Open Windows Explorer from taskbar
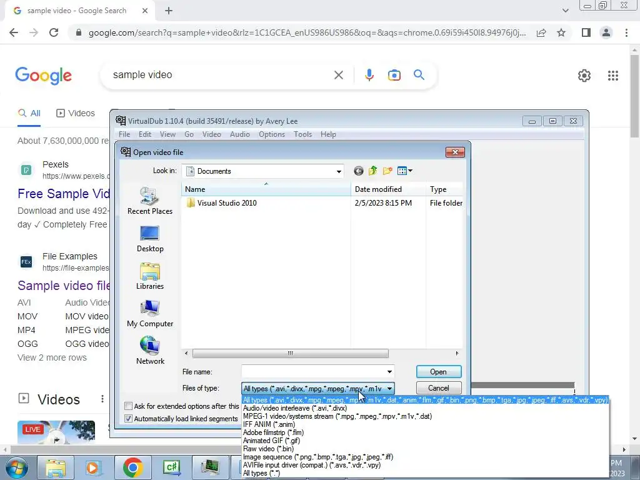This screenshot has height=480, width=640. click(x=56, y=467)
